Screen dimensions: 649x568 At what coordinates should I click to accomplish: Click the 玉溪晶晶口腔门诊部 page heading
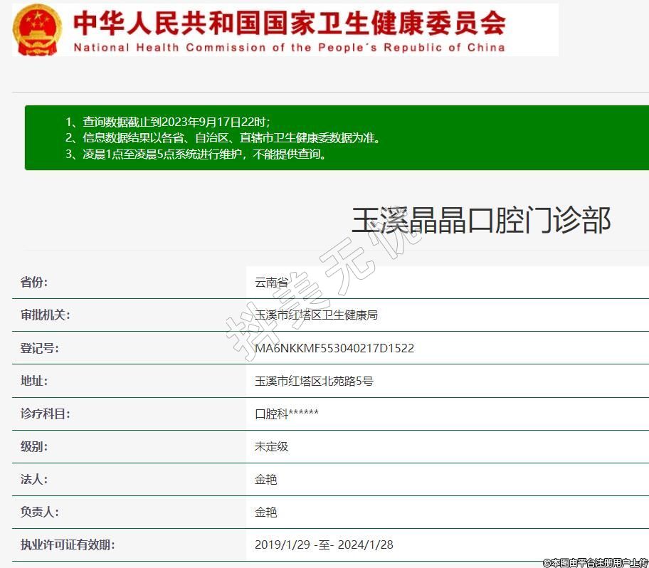[481, 220]
